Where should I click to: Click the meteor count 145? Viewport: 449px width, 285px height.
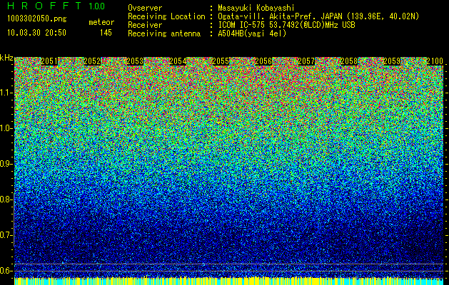106,33
